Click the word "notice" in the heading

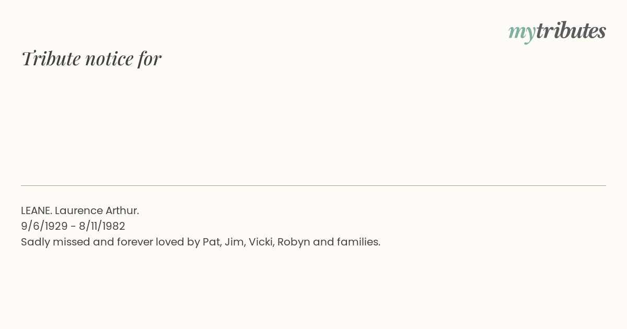tap(109, 59)
